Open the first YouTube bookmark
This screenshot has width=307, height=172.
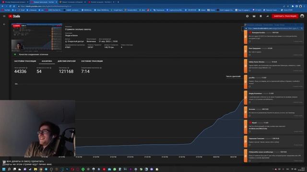pos(6,10)
